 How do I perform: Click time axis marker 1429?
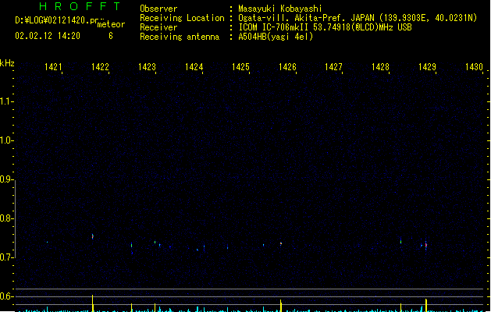427,67
